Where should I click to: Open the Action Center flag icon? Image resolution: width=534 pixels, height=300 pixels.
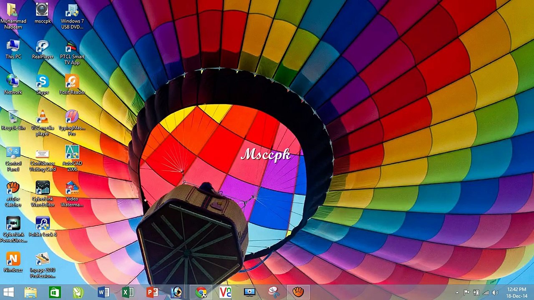pos(466,292)
